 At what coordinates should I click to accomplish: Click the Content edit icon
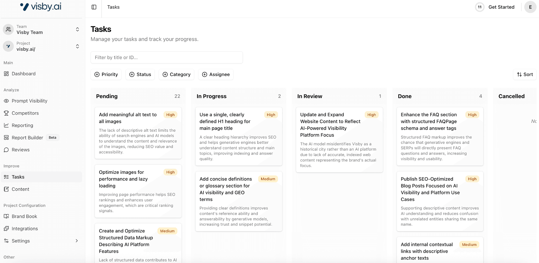6,189
